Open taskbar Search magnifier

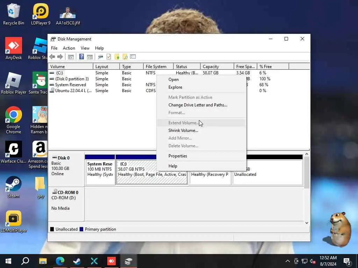(x=25, y=261)
